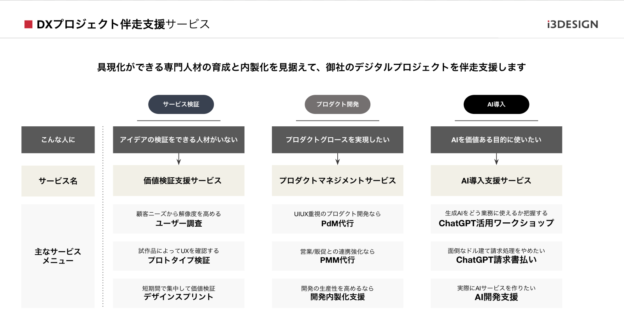Click the red square beside the DX title
The image size is (624, 325).
[28, 24]
